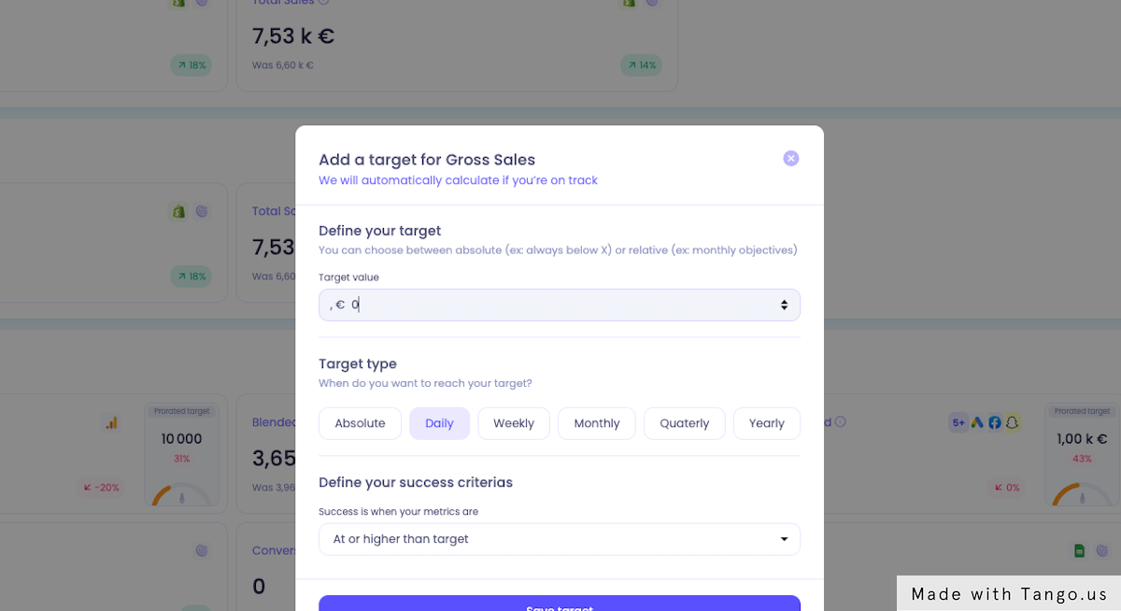Choose the Yearly target type option
This screenshot has height=611, width=1121.
(767, 423)
